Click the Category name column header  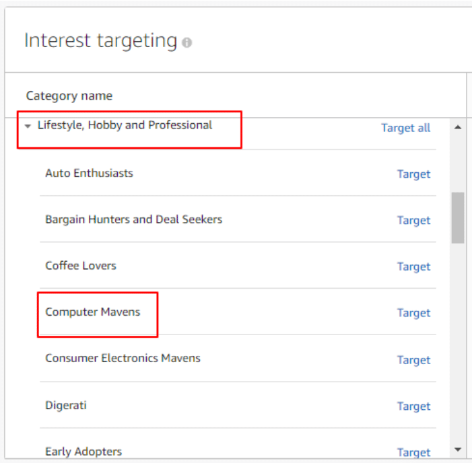click(x=69, y=96)
